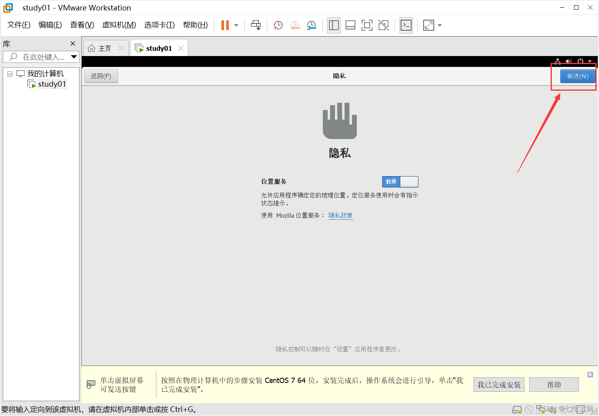Switch to the study01 tab

click(159, 48)
